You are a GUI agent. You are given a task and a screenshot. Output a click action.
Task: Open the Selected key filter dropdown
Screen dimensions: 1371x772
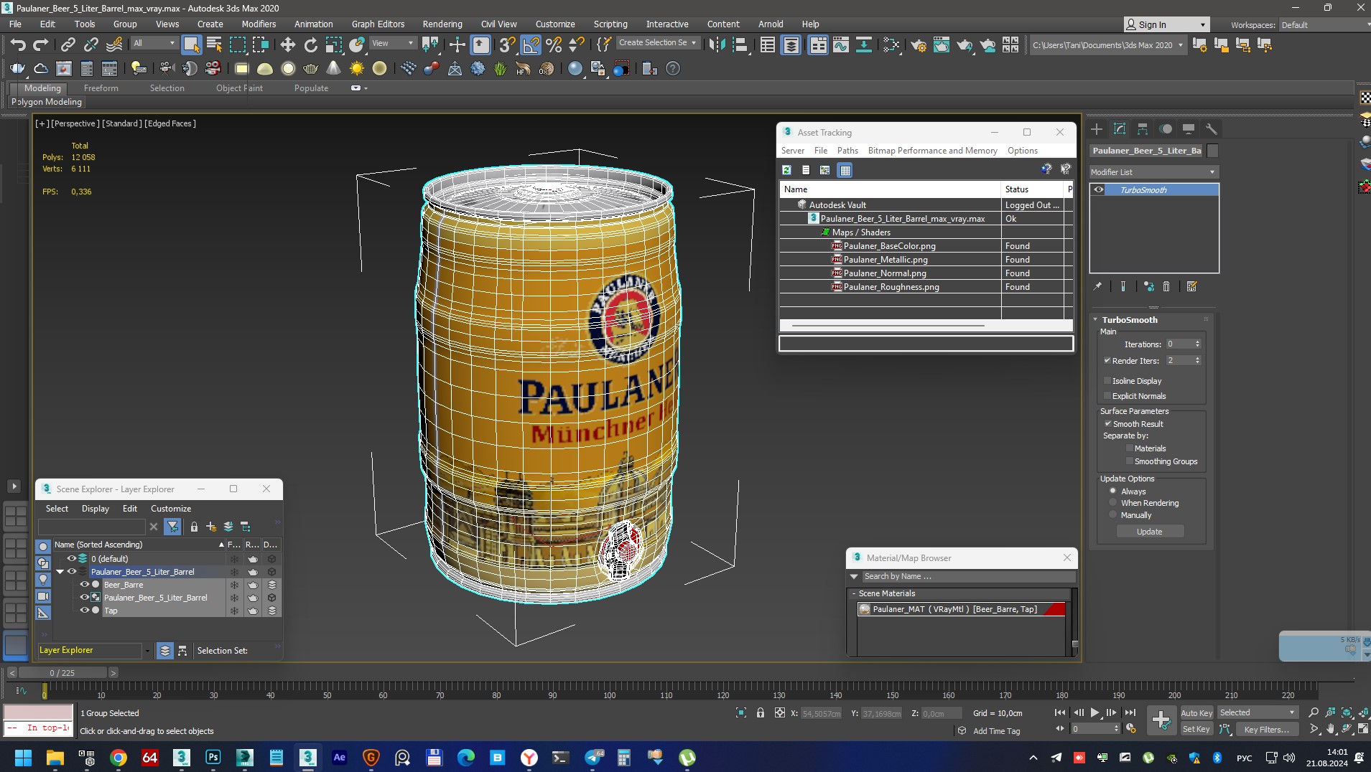click(x=1258, y=712)
